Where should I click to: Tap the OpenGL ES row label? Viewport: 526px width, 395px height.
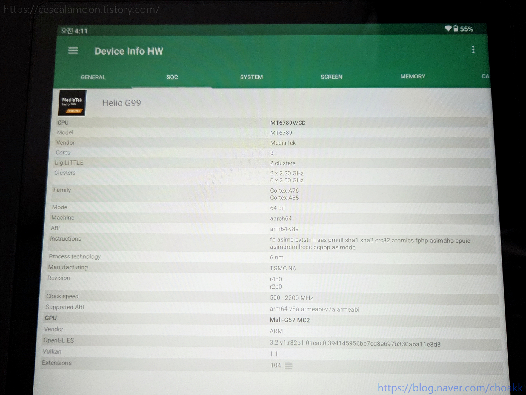coord(59,340)
